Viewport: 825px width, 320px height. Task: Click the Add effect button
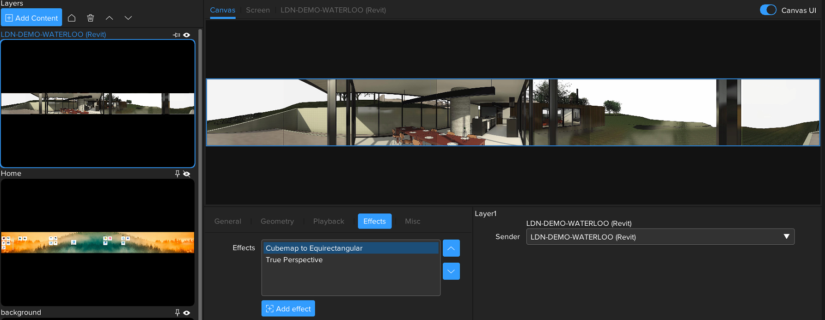[x=288, y=308]
